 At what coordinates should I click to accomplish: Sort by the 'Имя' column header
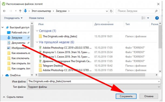[x=41, y=24]
